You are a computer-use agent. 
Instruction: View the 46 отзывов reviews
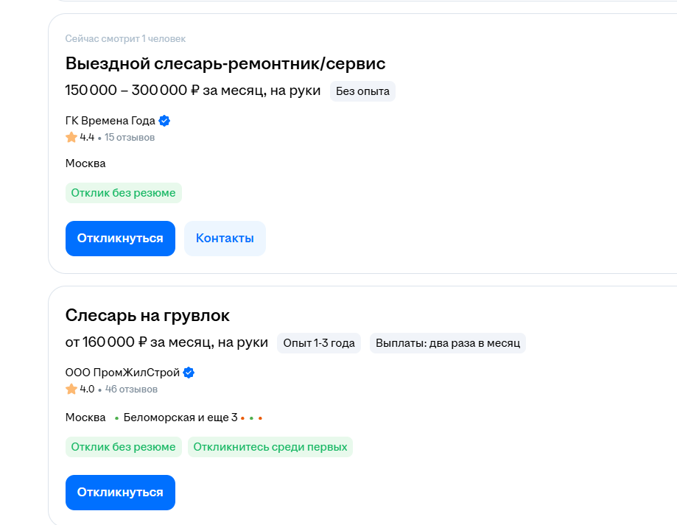(131, 389)
